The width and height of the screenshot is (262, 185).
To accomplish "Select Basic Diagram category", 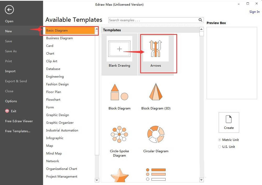I will tap(70, 30).
